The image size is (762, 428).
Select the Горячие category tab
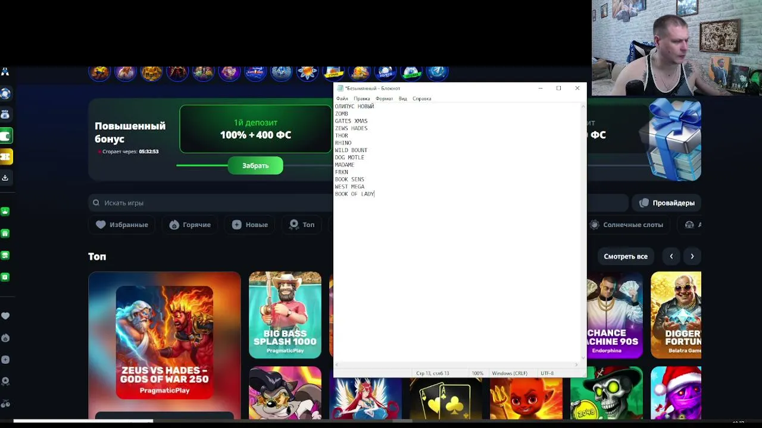coord(189,225)
